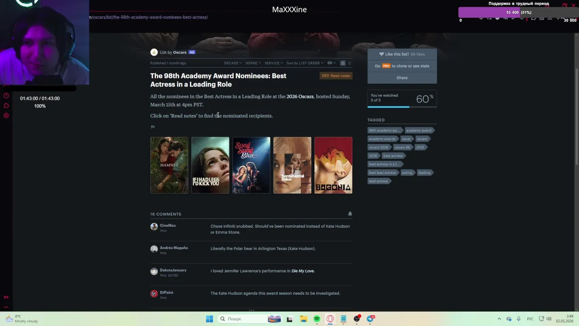The image size is (579, 326).
Task: Open the clock and date in taskbar
Action: (x=565, y=319)
